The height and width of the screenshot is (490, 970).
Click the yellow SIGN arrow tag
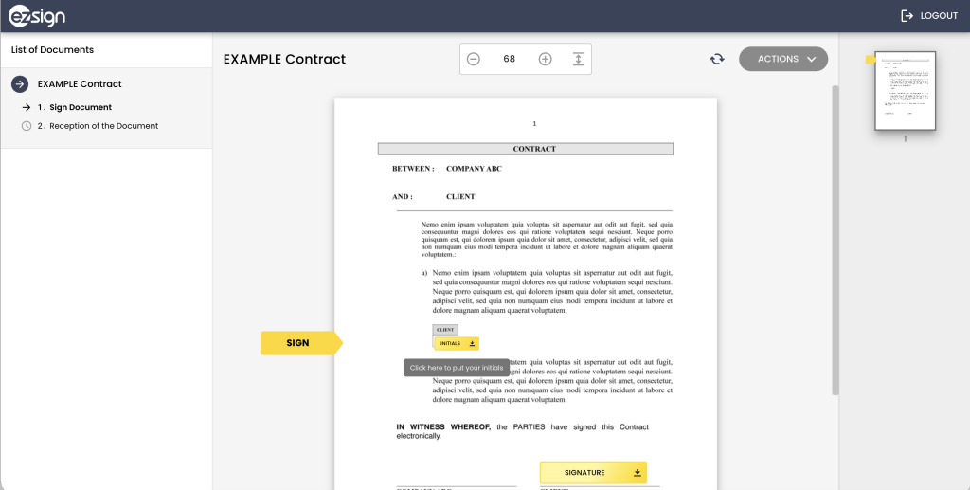[x=299, y=343]
